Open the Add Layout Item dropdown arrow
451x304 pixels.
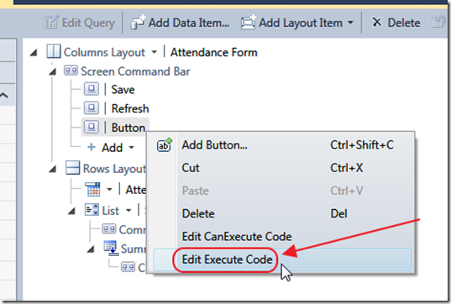pyautogui.click(x=350, y=23)
